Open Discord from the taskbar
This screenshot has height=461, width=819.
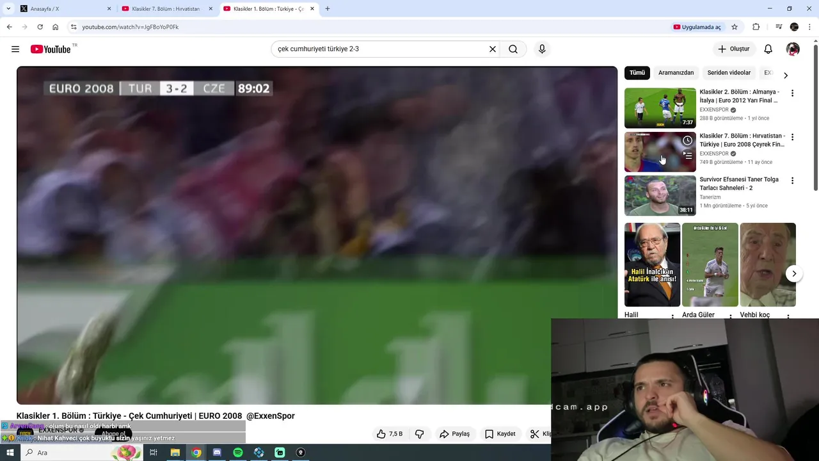pos(217,453)
